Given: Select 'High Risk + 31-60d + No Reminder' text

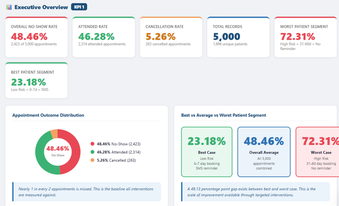Looking at the screenshot, I should click(x=300, y=46).
